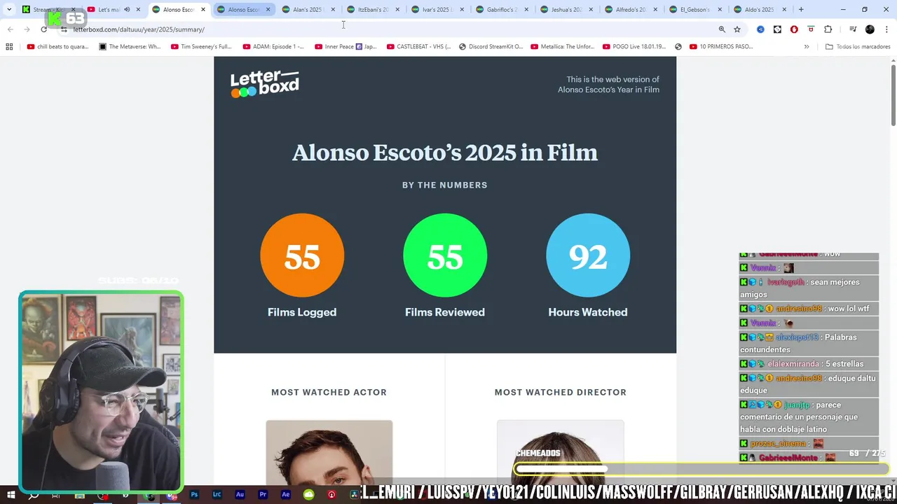Launch After Effects from the taskbar

pyautogui.click(x=285, y=495)
